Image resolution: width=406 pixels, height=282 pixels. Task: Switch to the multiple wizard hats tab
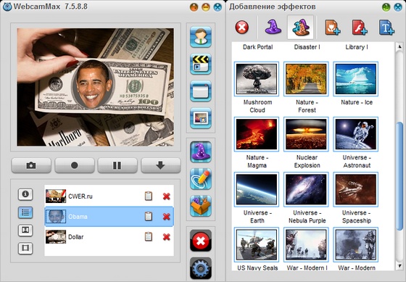(300, 28)
